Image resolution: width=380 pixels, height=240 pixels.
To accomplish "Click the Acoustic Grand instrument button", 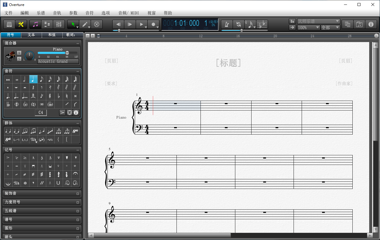I will coord(58,61).
